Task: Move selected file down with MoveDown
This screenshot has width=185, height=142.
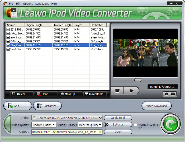Action: point(94,94)
